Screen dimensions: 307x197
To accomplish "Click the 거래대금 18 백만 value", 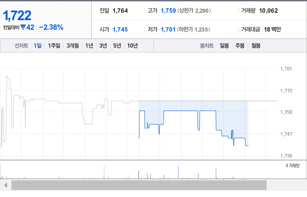I will coord(272,29).
